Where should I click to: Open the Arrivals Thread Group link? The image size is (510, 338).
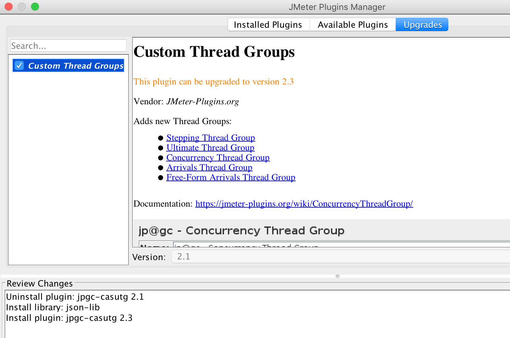(x=209, y=167)
